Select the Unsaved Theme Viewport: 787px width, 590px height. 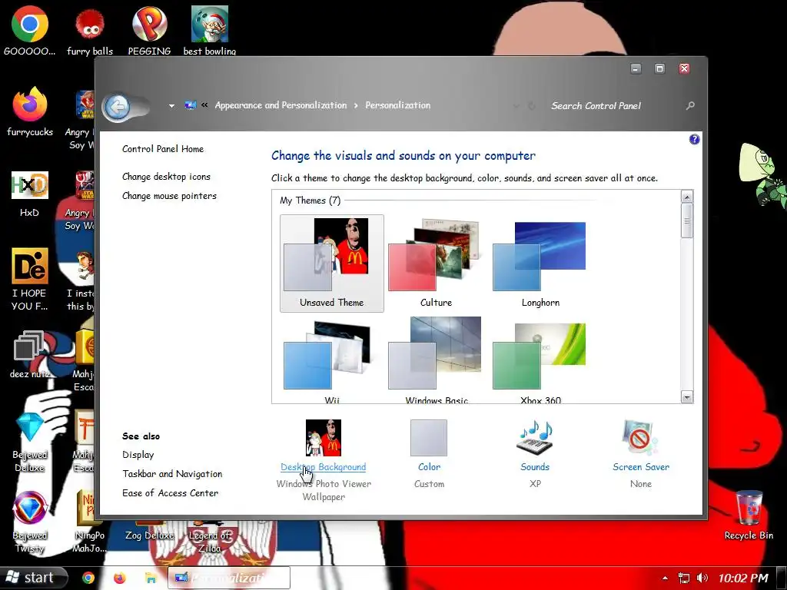(332, 264)
